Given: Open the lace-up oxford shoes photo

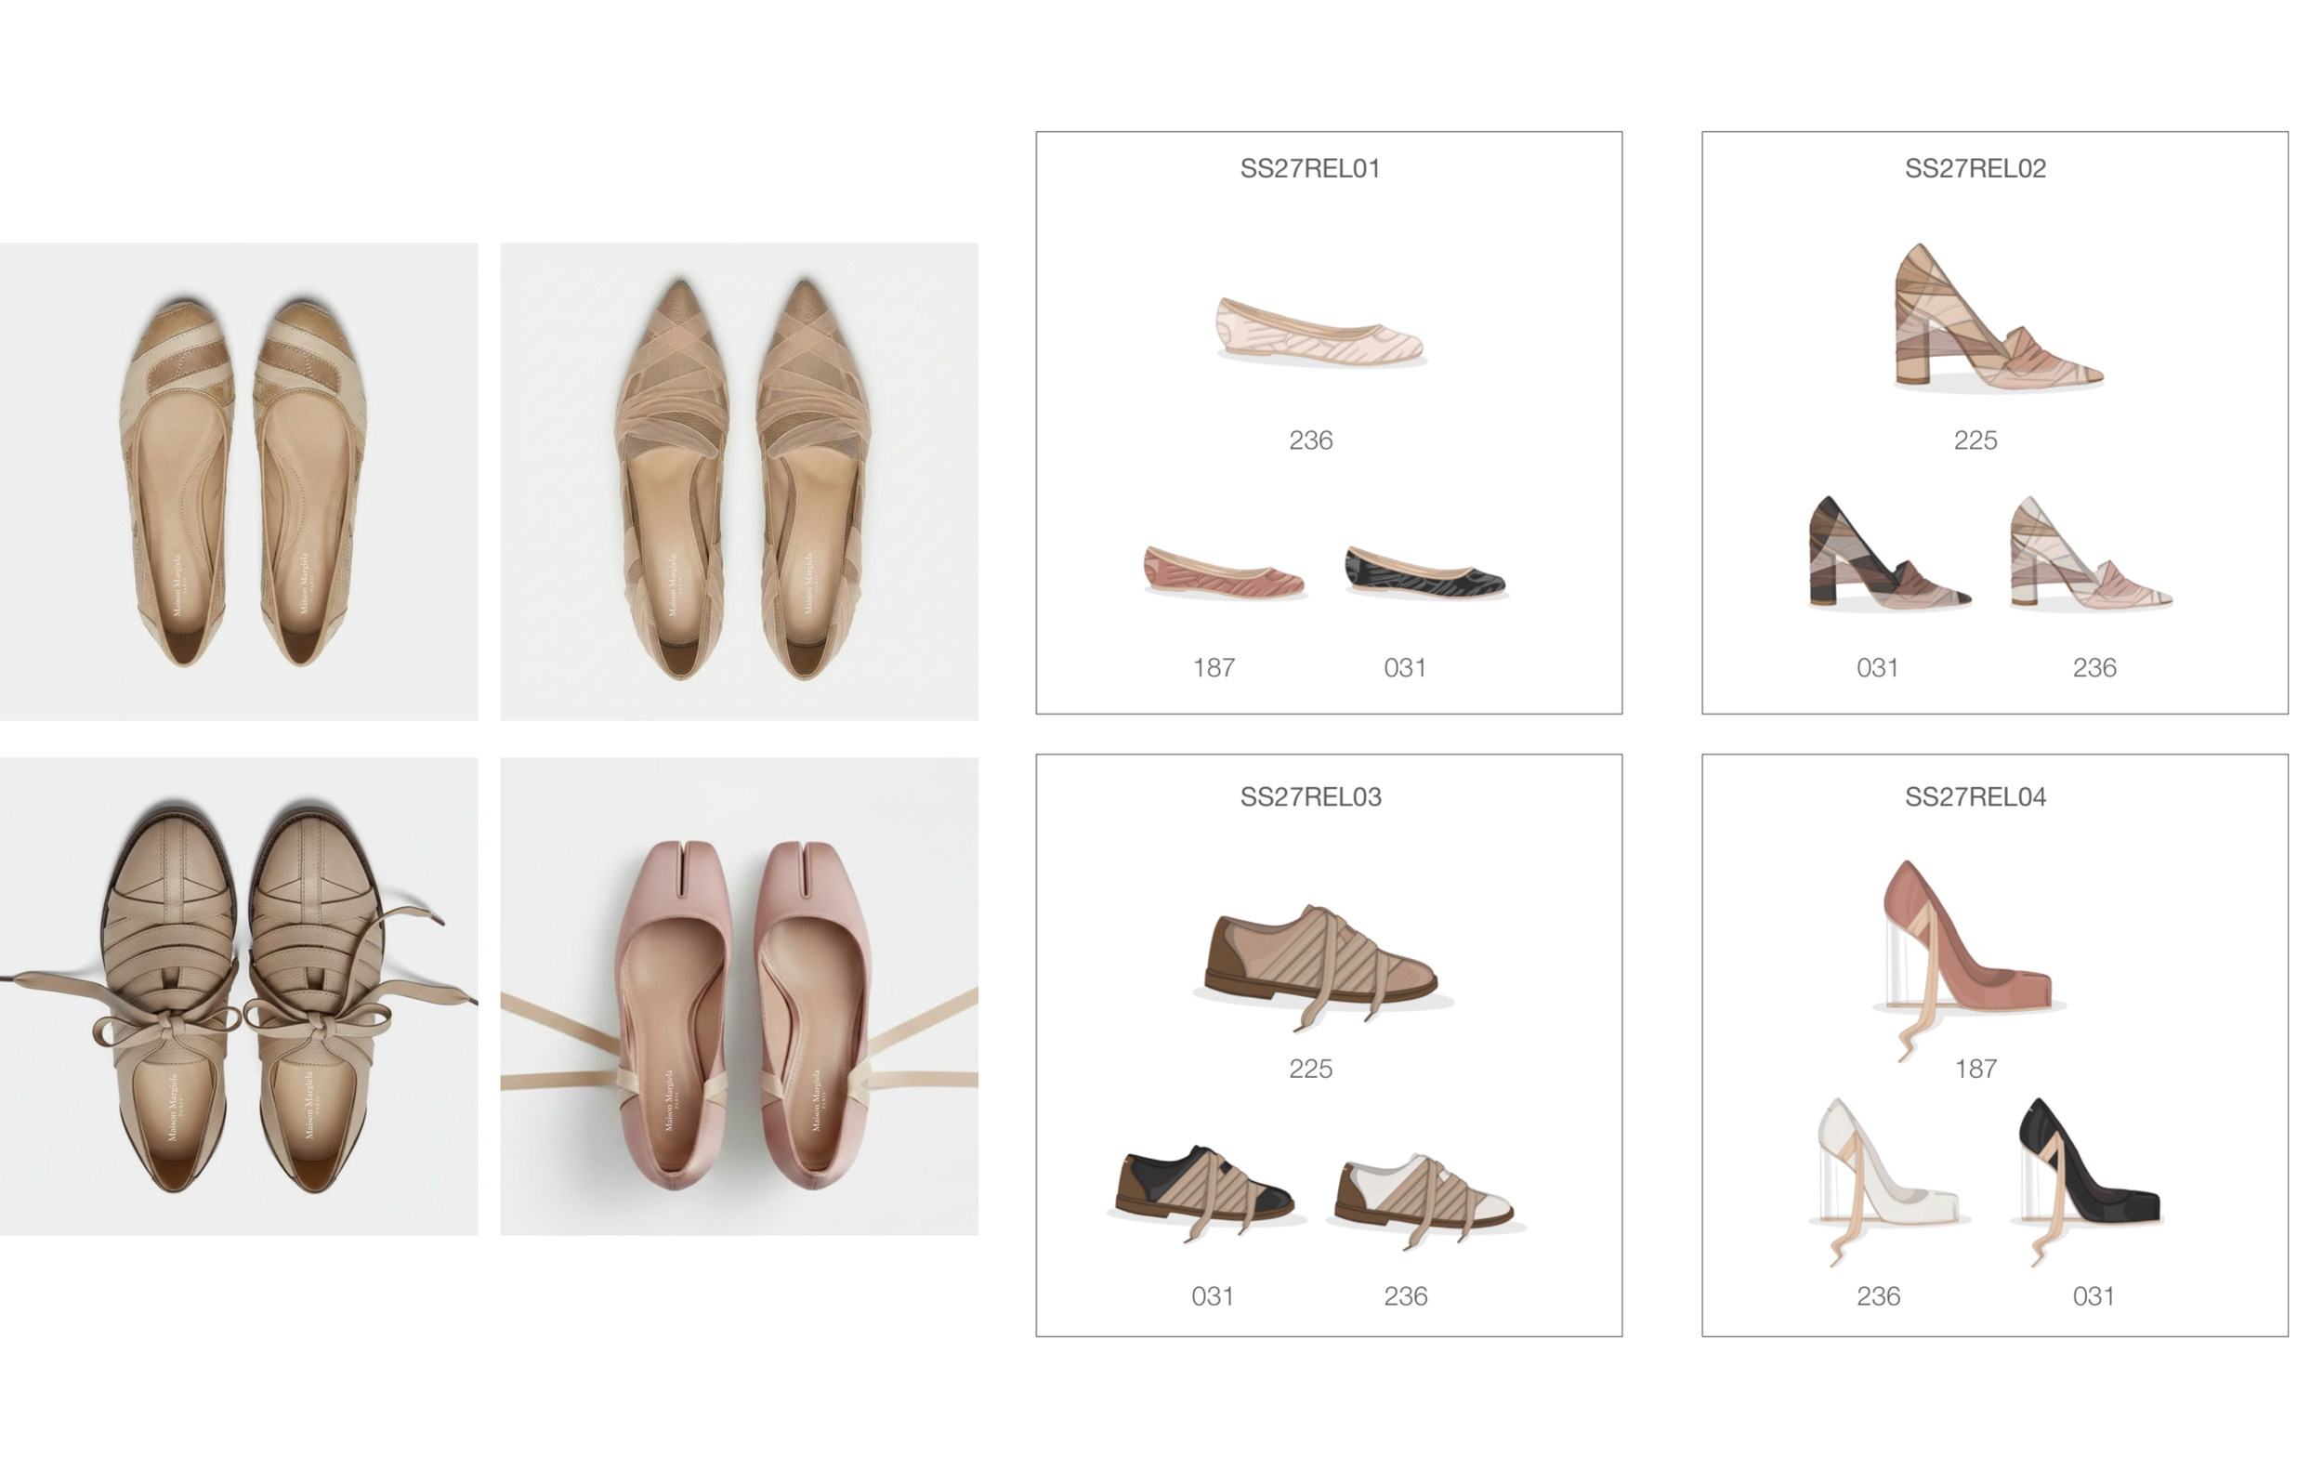Looking at the screenshot, I should 238,995.
